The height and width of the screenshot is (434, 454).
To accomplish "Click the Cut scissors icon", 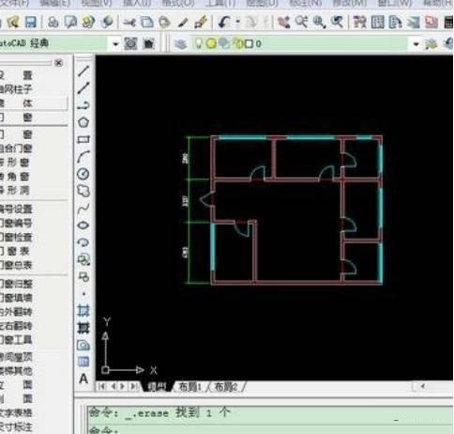I will (x=129, y=23).
